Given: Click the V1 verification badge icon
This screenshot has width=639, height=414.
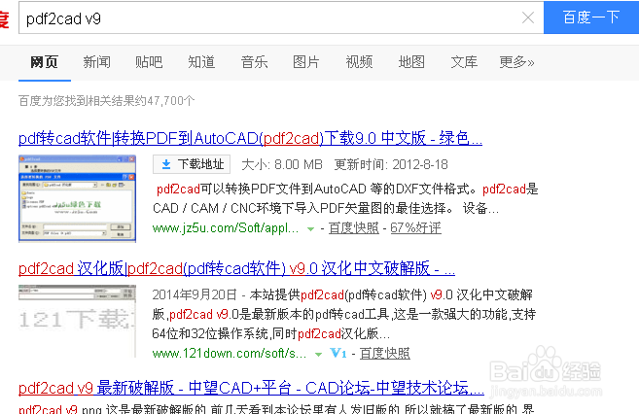Looking at the screenshot, I should tap(338, 353).
